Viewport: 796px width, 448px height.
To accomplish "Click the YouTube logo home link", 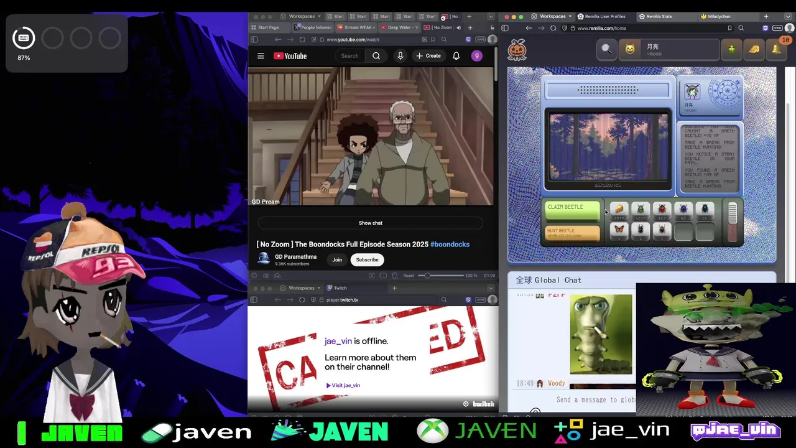I will click(x=291, y=56).
